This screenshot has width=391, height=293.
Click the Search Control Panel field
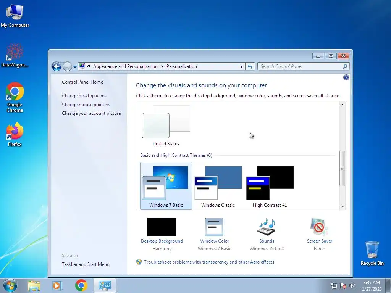[303, 66]
